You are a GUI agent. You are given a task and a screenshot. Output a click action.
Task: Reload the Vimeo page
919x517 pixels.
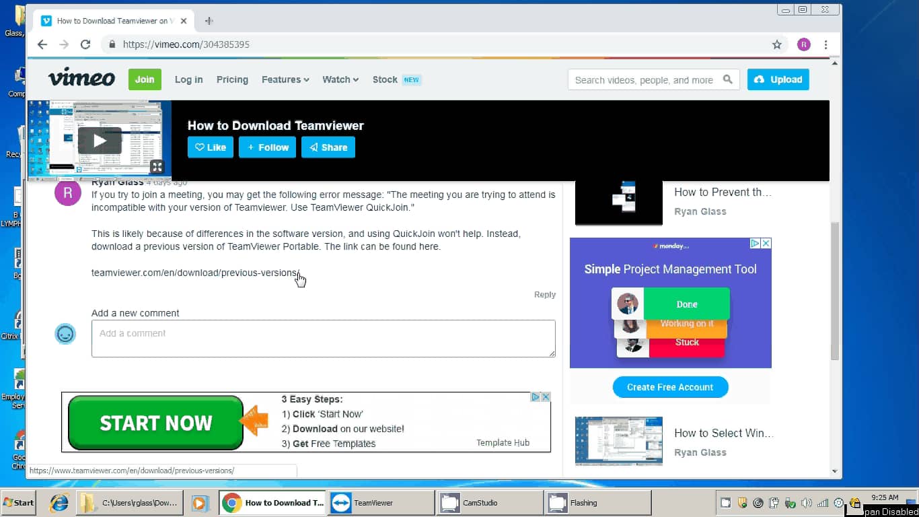(85, 44)
